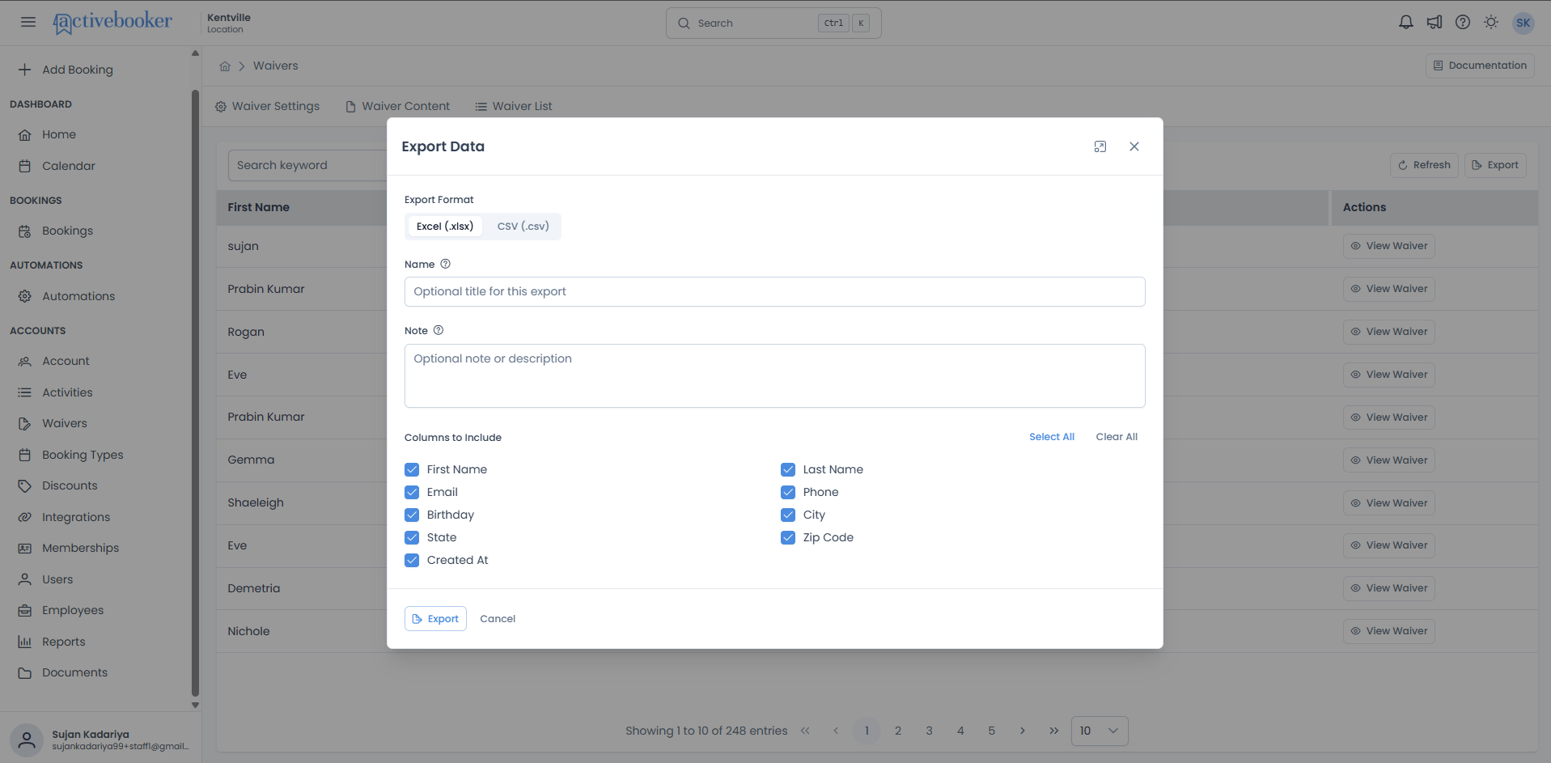Uncheck the First Name column
Image resolution: width=1551 pixels, height=763 pixels.
412,469
